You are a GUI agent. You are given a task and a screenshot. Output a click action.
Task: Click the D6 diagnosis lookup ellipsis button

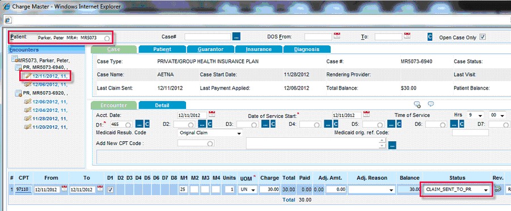(454, 124)
